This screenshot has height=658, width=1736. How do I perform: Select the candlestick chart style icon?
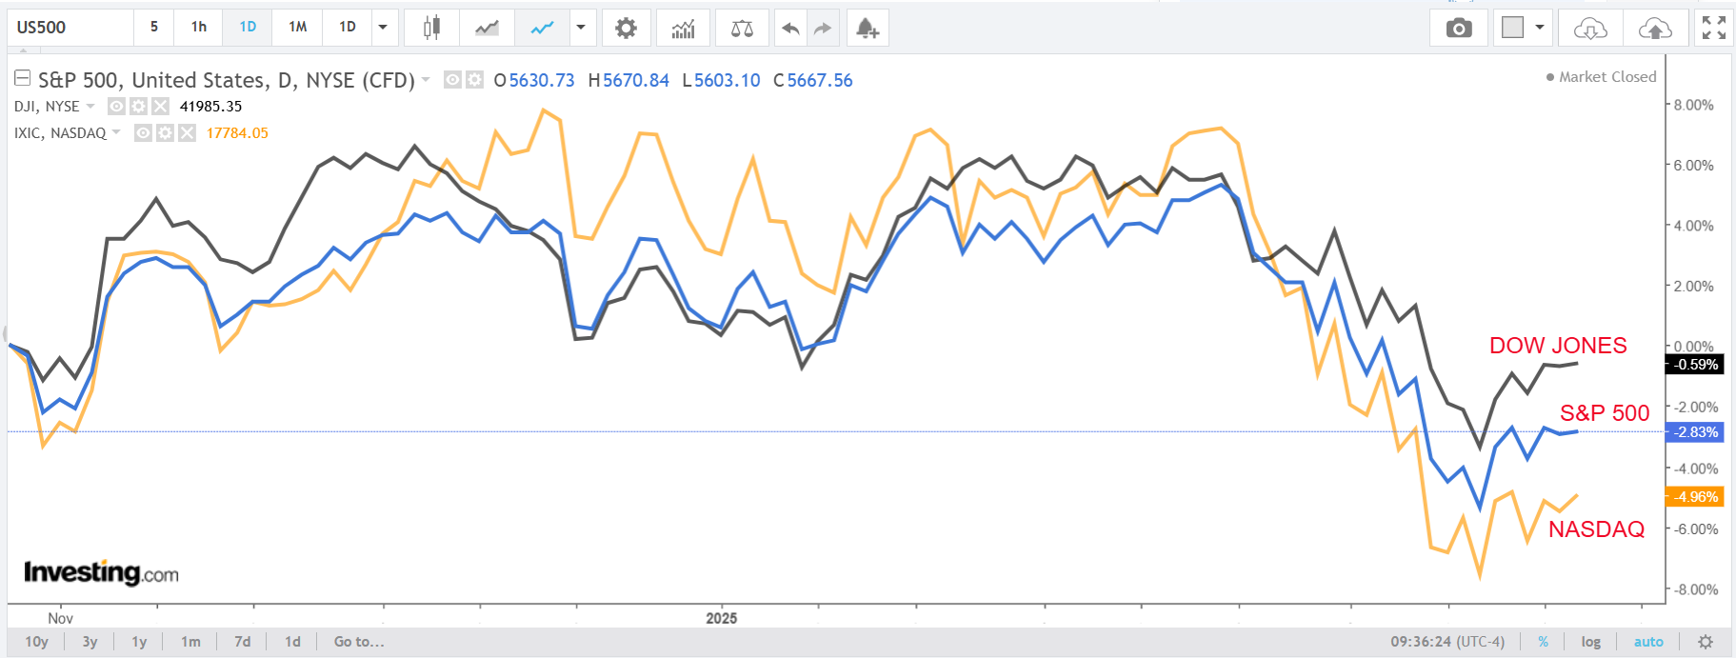point(431,28)
